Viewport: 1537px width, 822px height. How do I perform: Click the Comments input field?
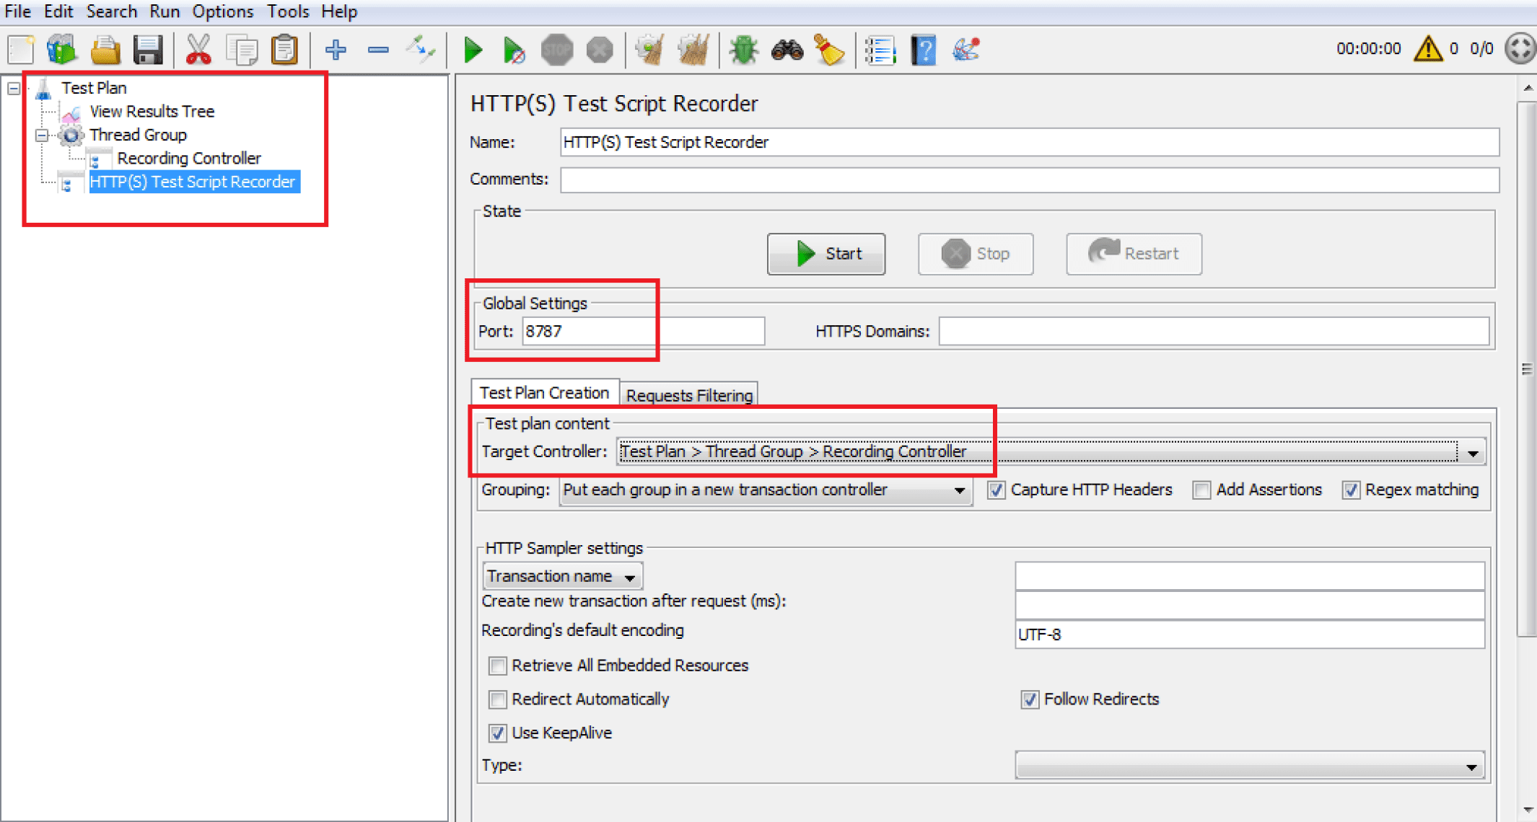[x=1030, y=180]
